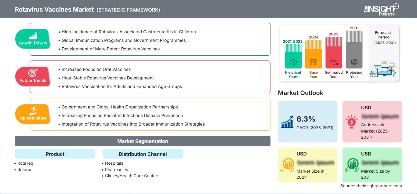Click the Market Segmentation header bar

pos(143,141)
